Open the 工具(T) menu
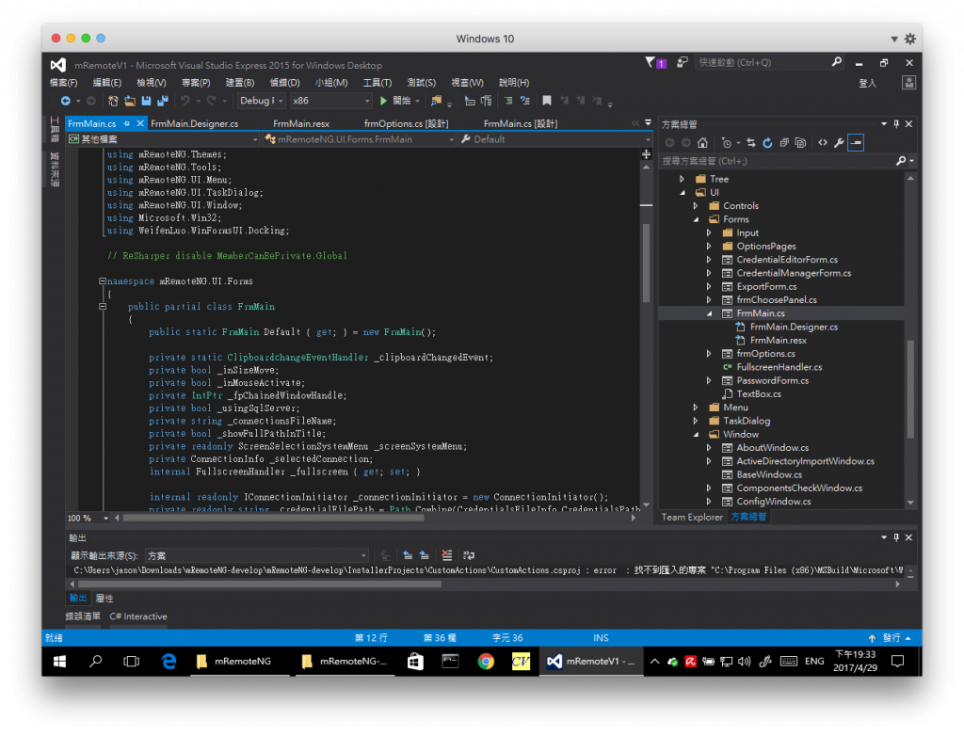The width and height of the screenshot is (964, 736). pos(377,83)
